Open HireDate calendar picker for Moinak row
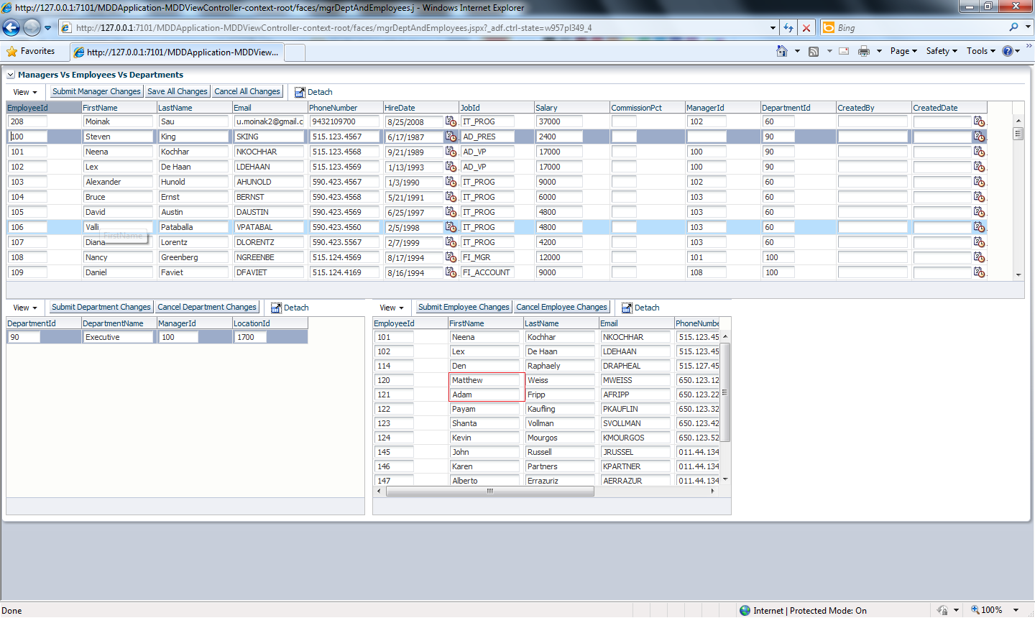This screenshot has width=1035, height=618. [x=451, y=121]
